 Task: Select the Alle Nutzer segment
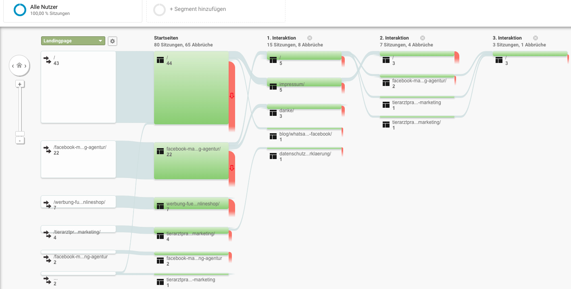(44, 10)
